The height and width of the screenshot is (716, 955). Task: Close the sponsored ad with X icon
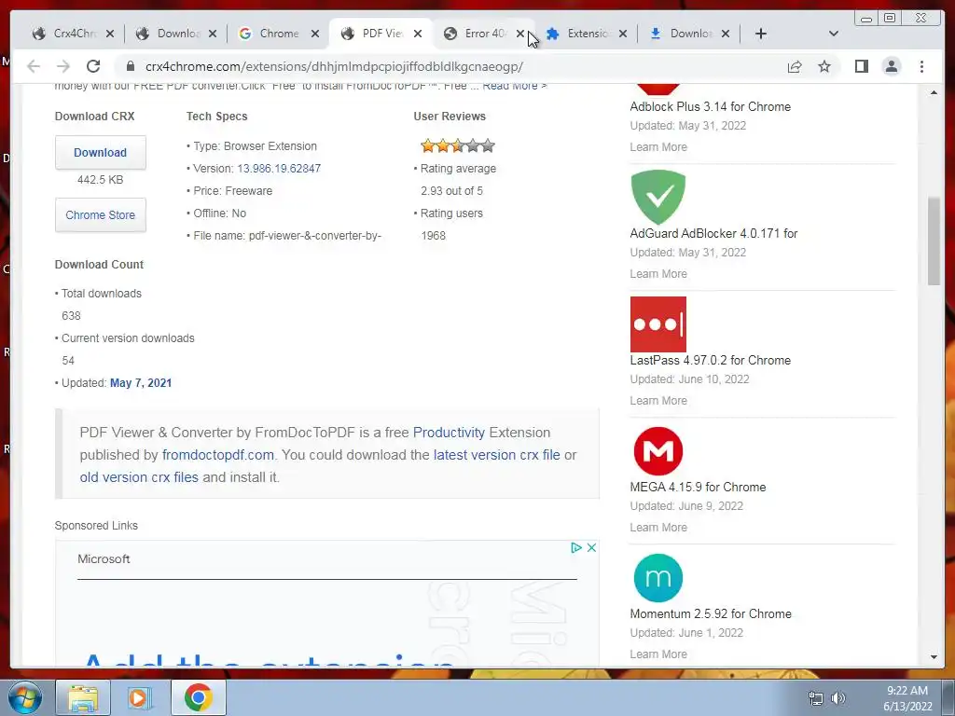tap(590, 547)
